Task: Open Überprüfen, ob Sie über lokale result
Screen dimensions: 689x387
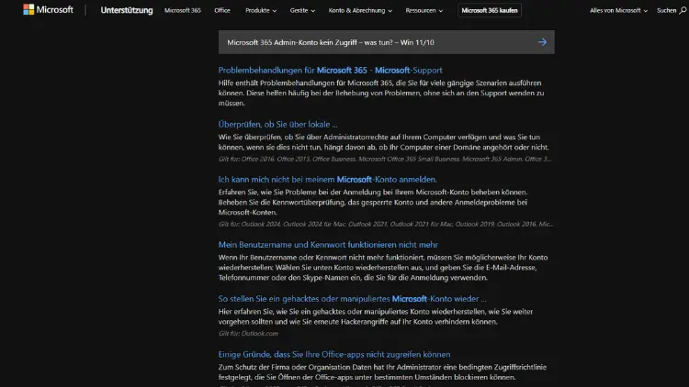Action: coord(277,124)
